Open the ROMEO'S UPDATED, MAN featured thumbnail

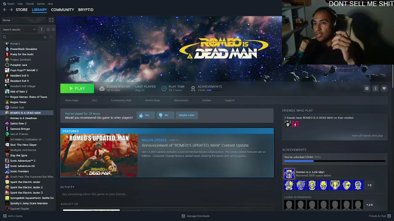pyautogui.click(x=99, y=156)
